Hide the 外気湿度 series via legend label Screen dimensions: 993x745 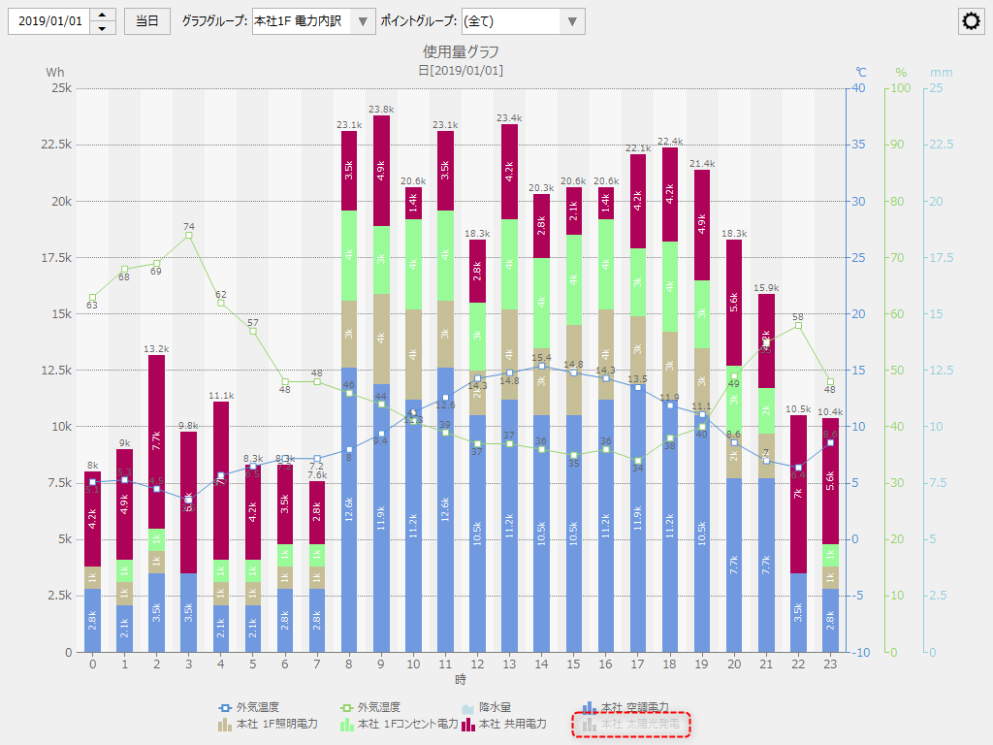(x=379, y=707)
